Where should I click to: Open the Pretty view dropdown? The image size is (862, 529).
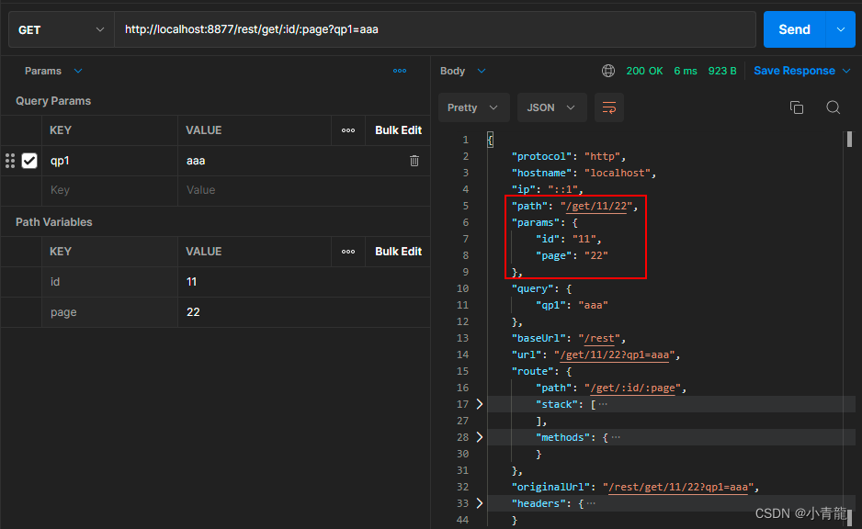pos(474,107)
